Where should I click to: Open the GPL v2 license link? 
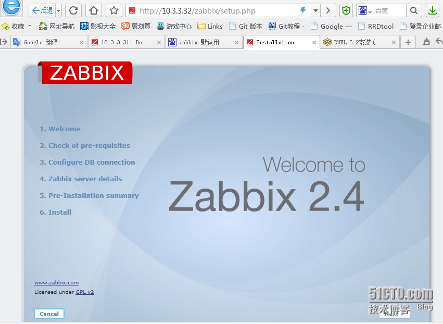[84, 292]
